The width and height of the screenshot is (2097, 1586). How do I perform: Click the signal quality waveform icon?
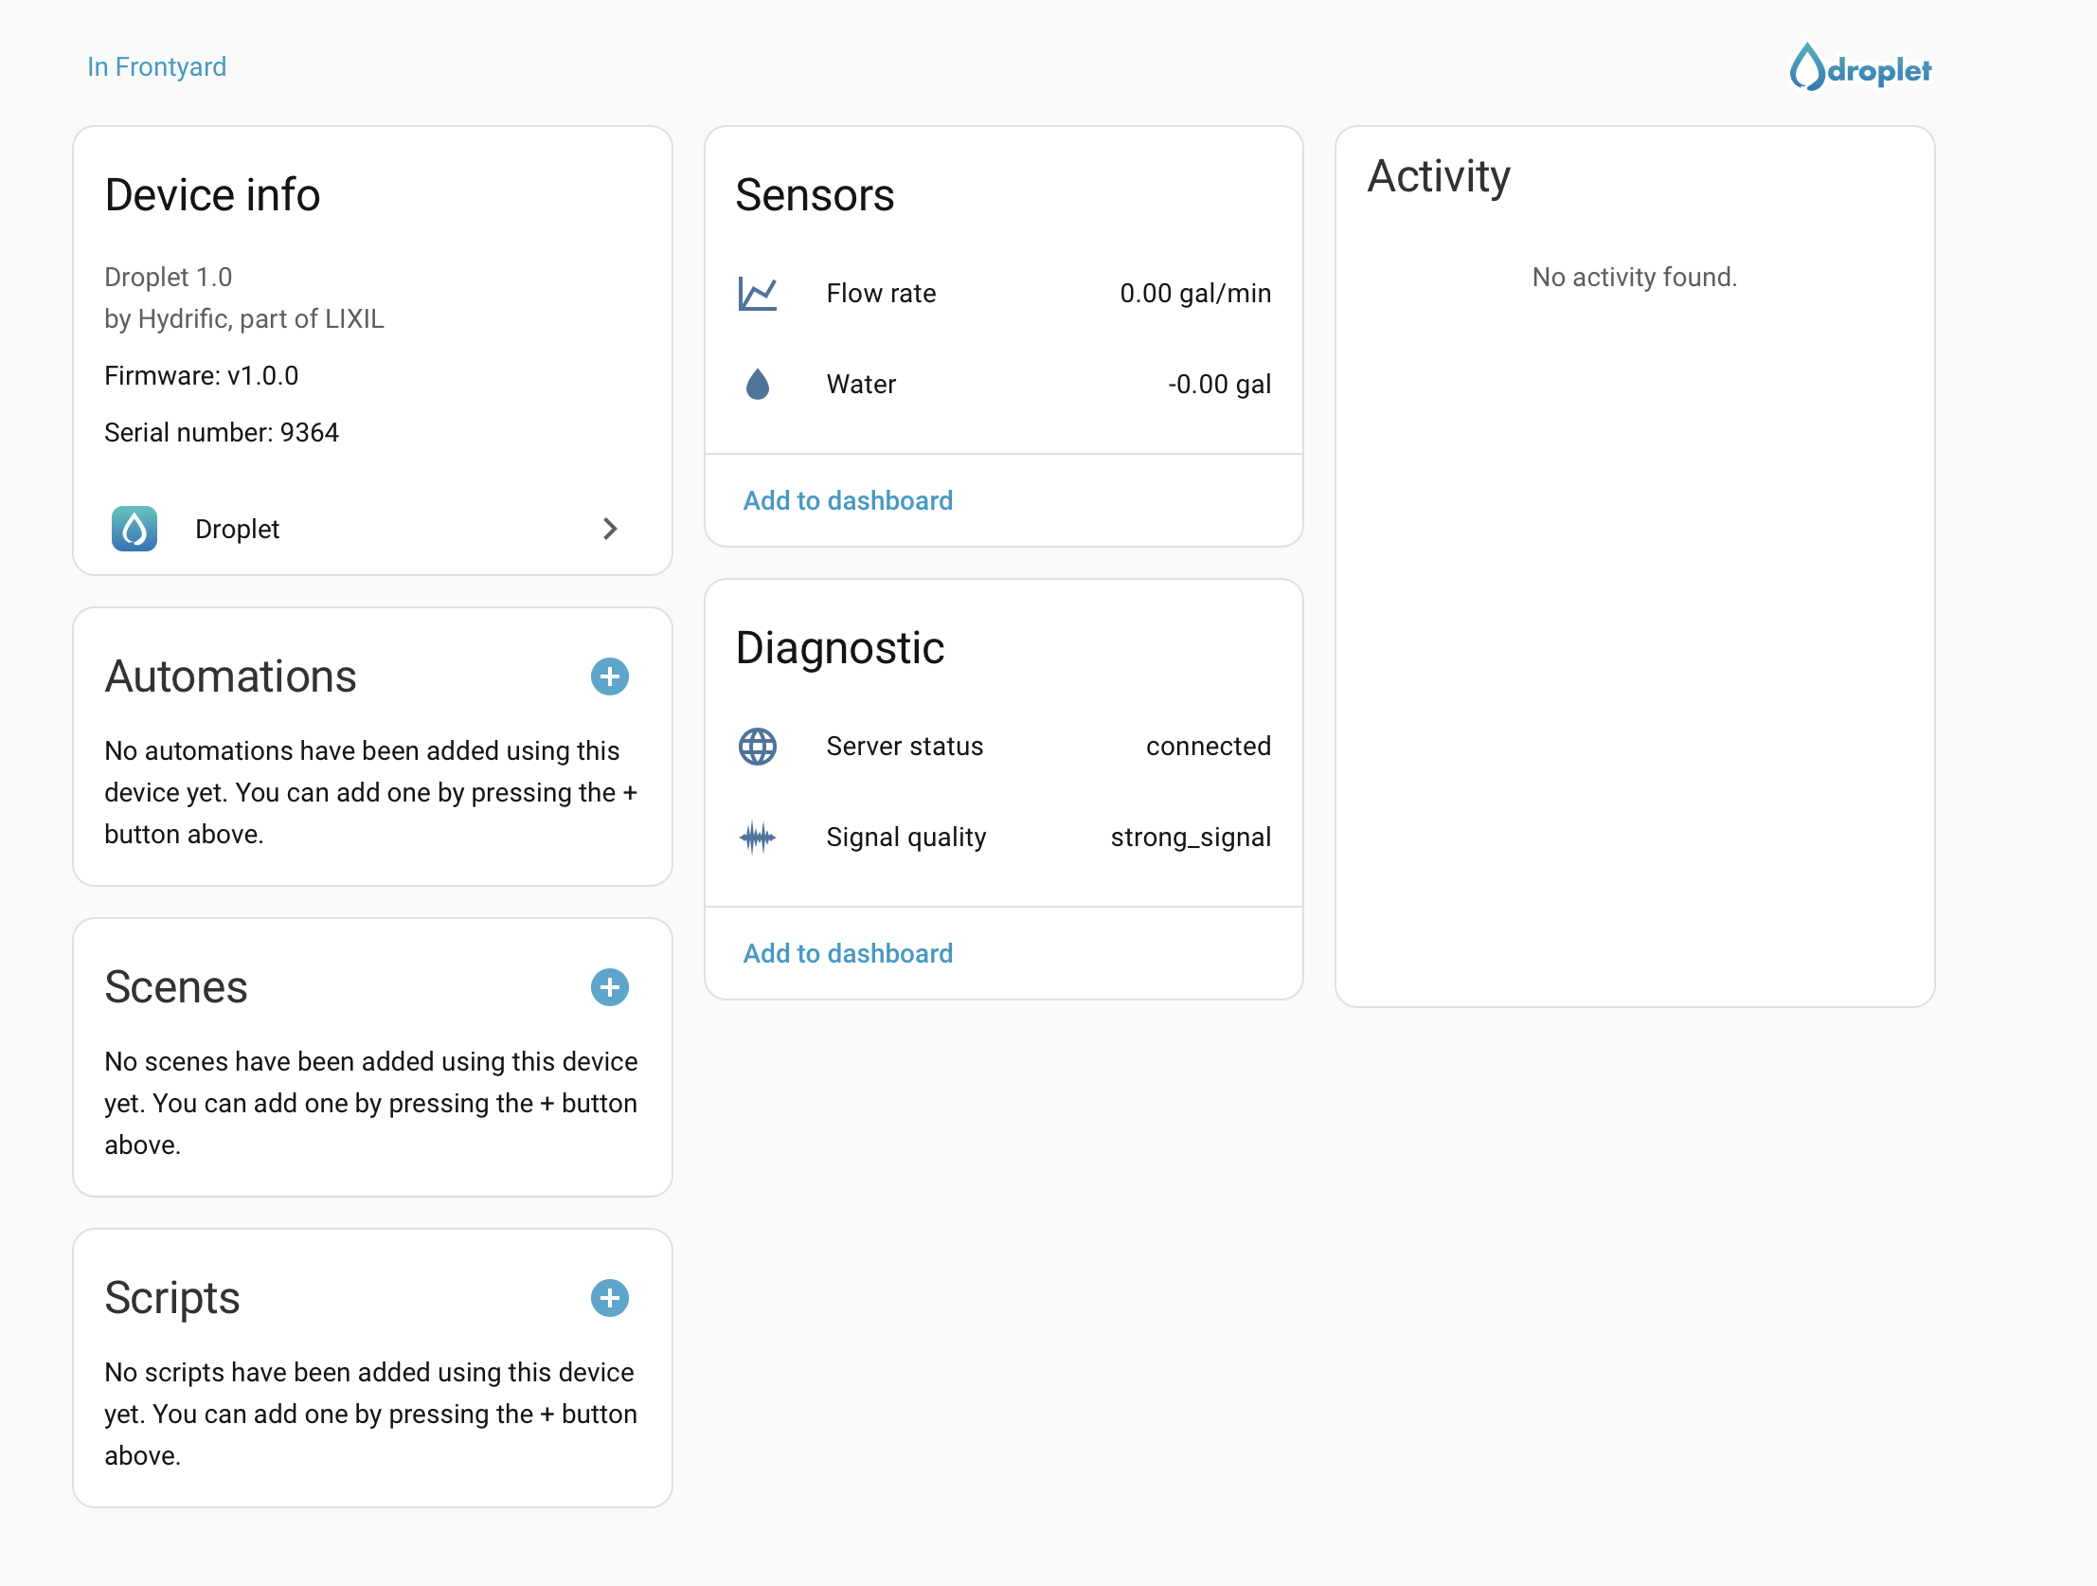pyautogui.click(x=758, y=838)
